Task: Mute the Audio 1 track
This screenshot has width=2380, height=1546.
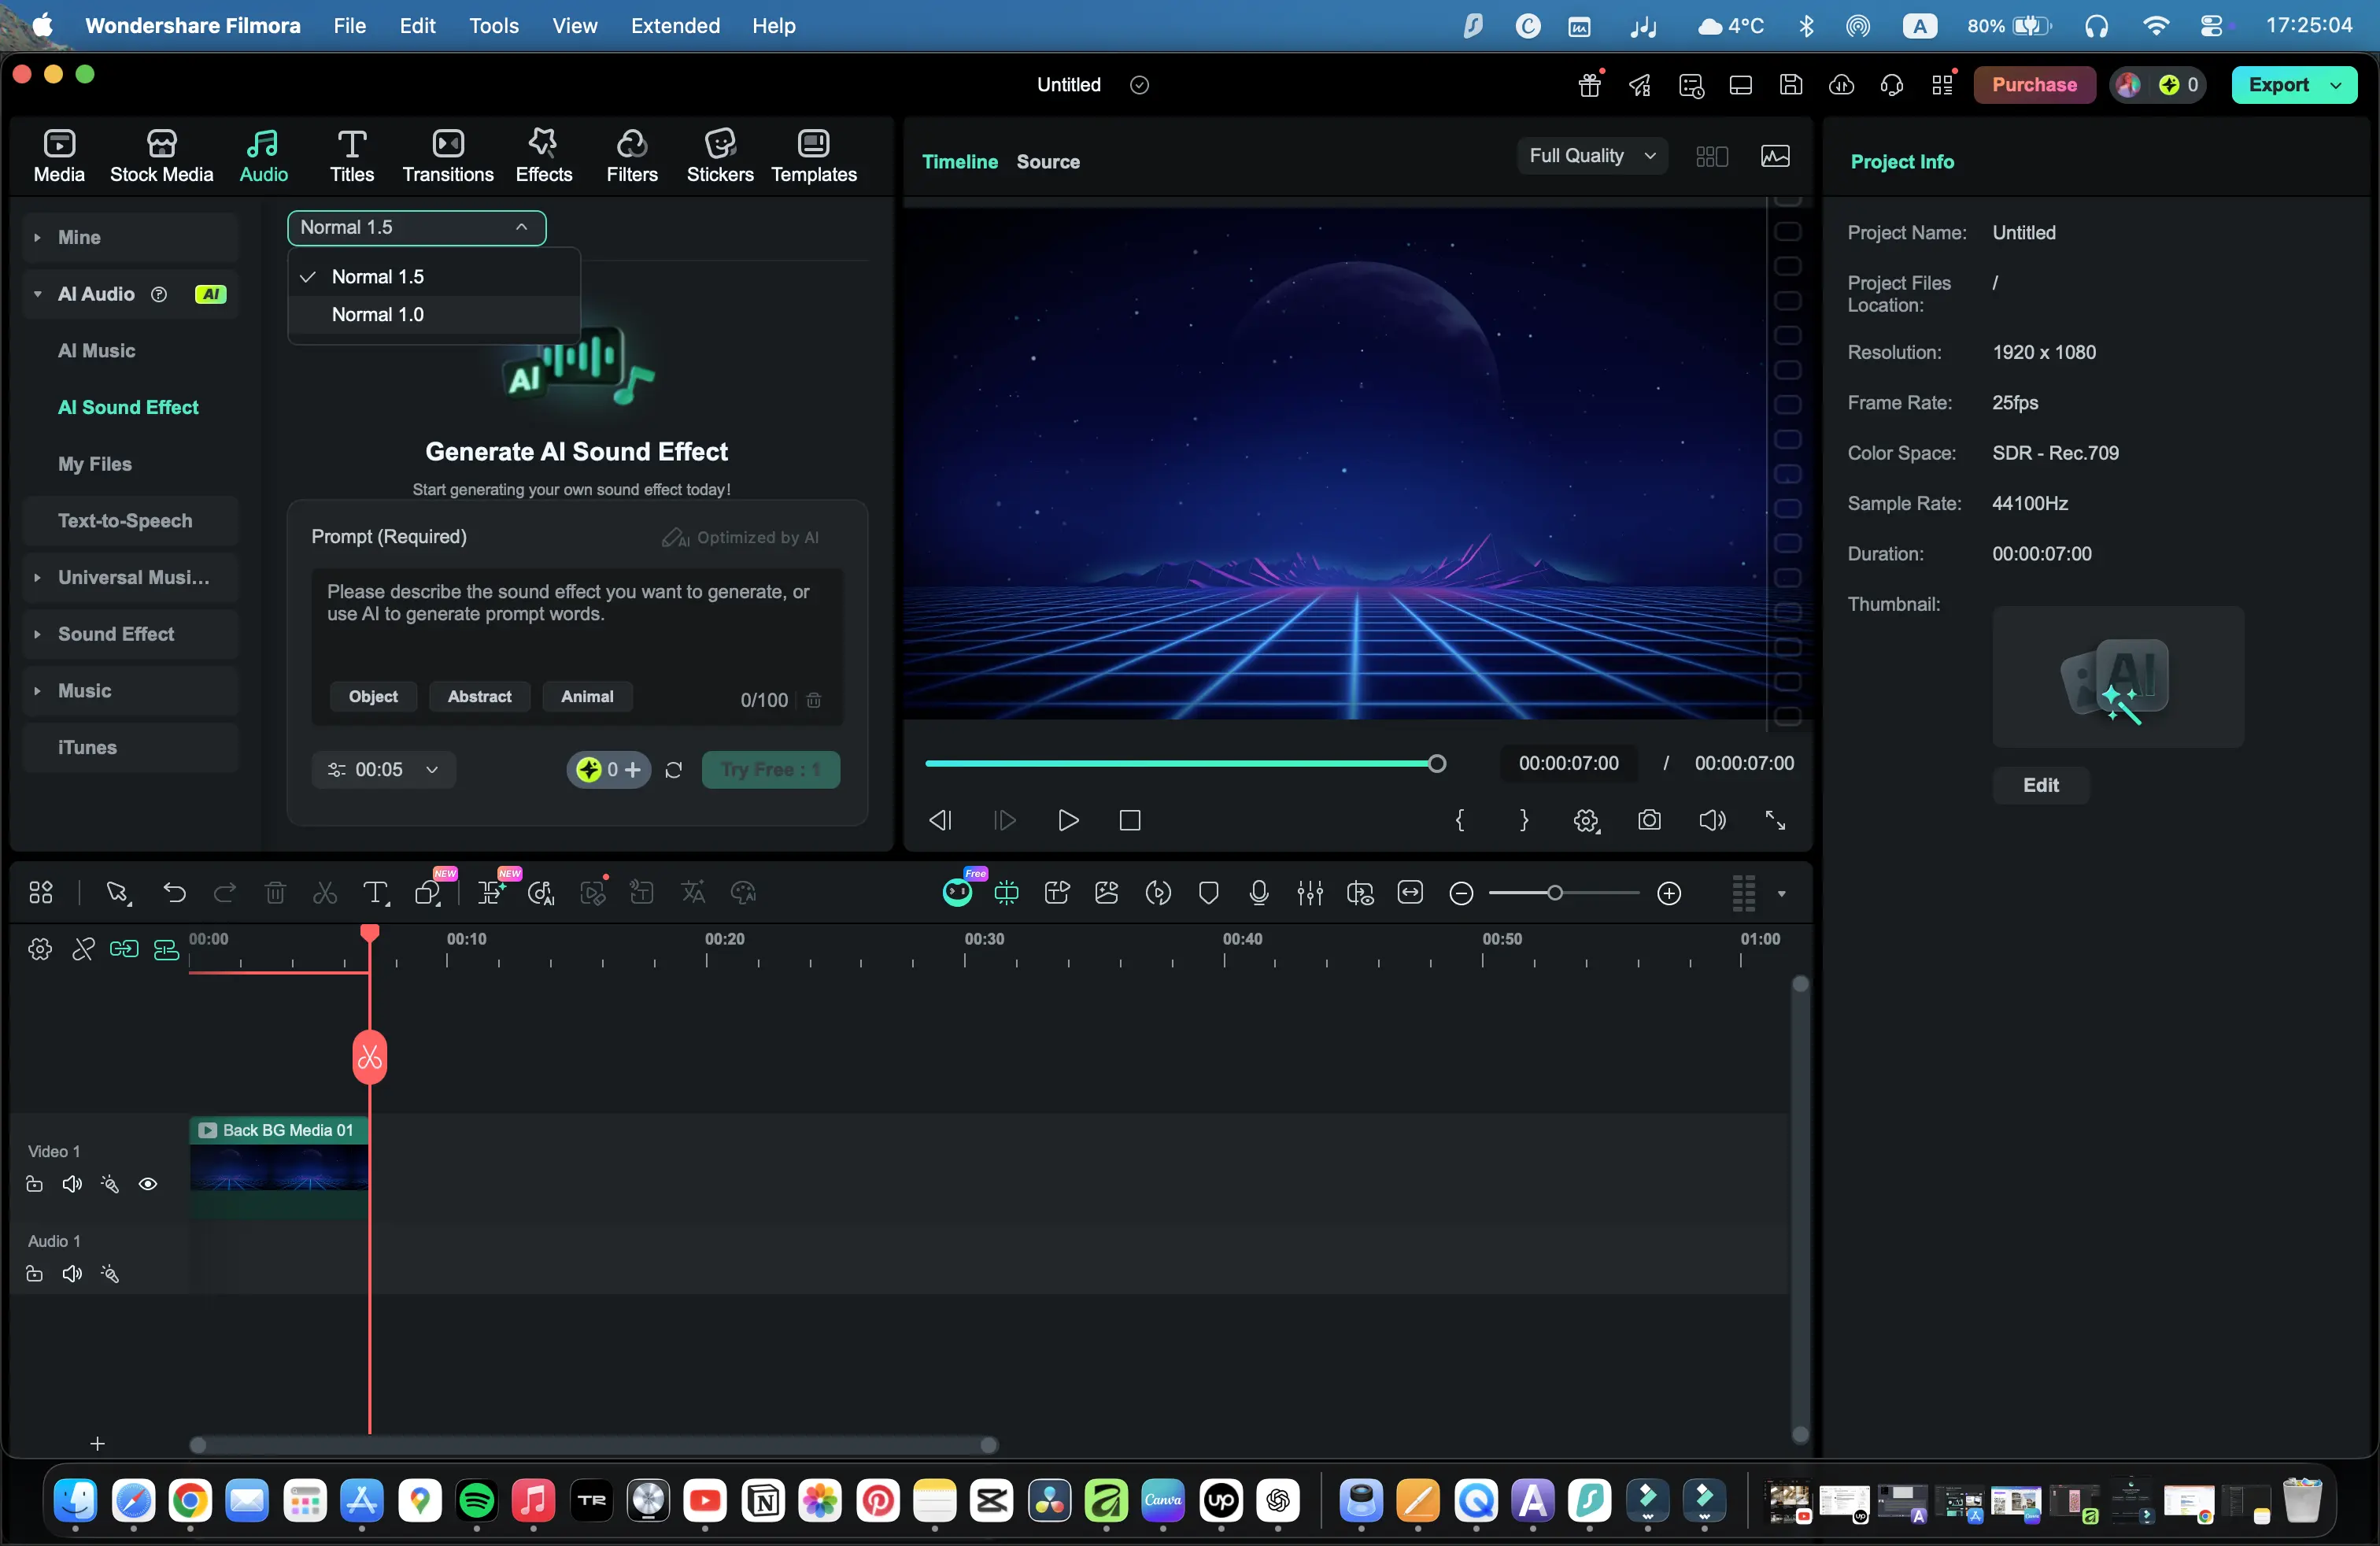Action: coord(72,1273)
